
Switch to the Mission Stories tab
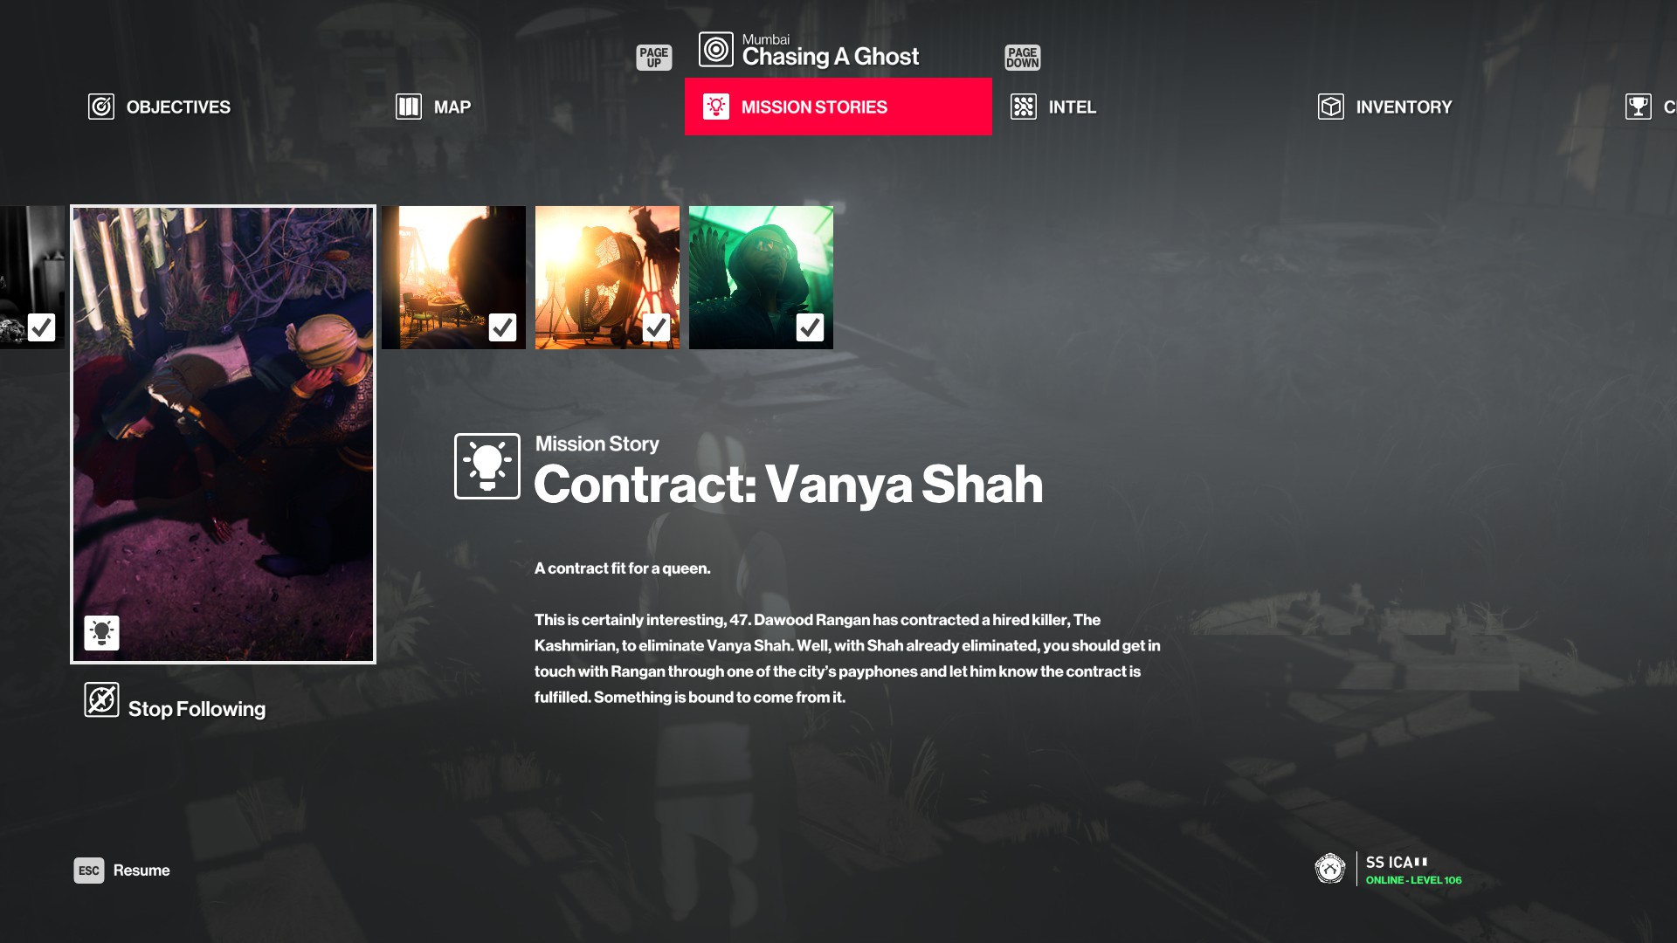[838, 107]
